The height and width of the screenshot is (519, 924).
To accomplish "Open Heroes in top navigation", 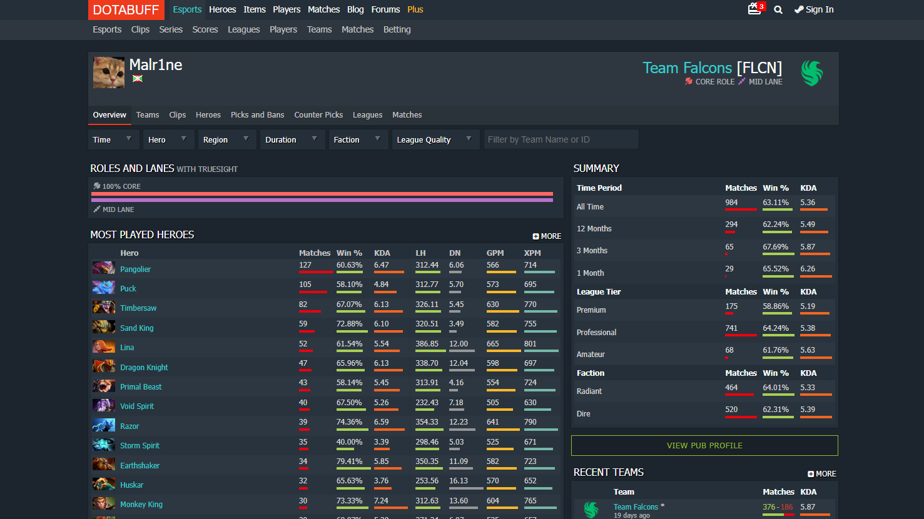I will click(222, 9).
